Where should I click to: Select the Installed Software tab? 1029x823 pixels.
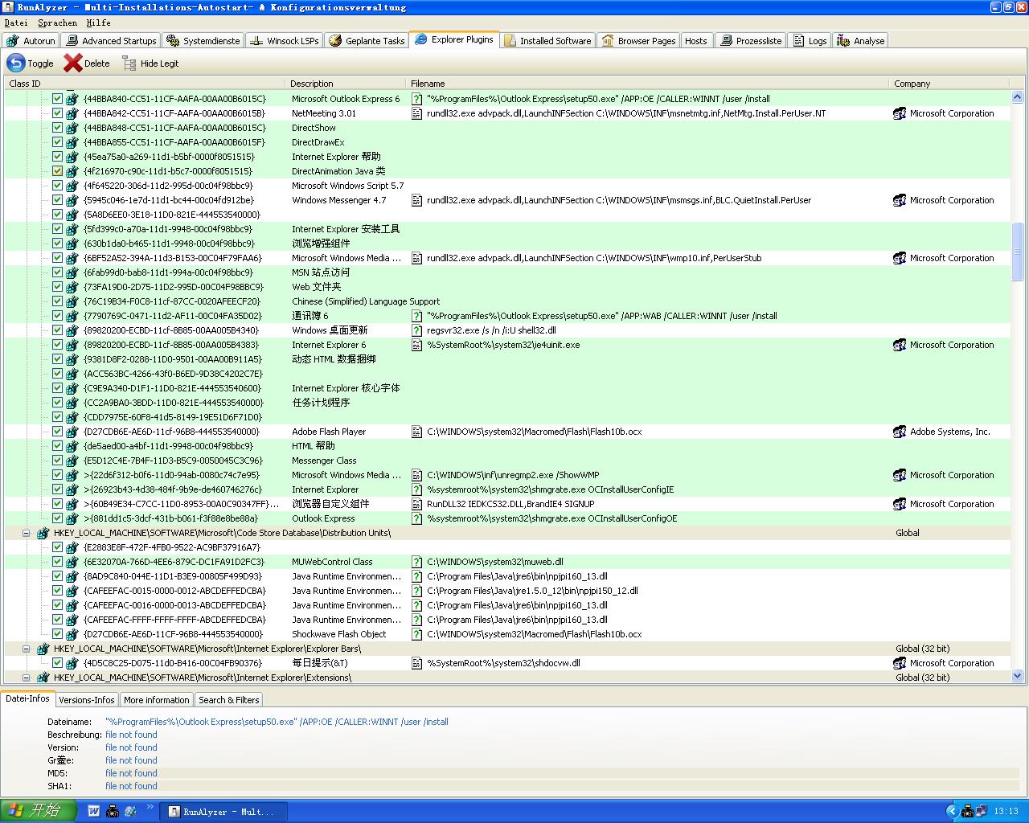tap(547, 40)
